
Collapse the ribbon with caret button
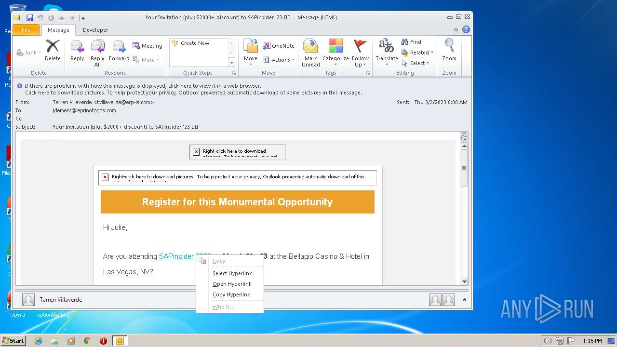click(x=456, y=30)
